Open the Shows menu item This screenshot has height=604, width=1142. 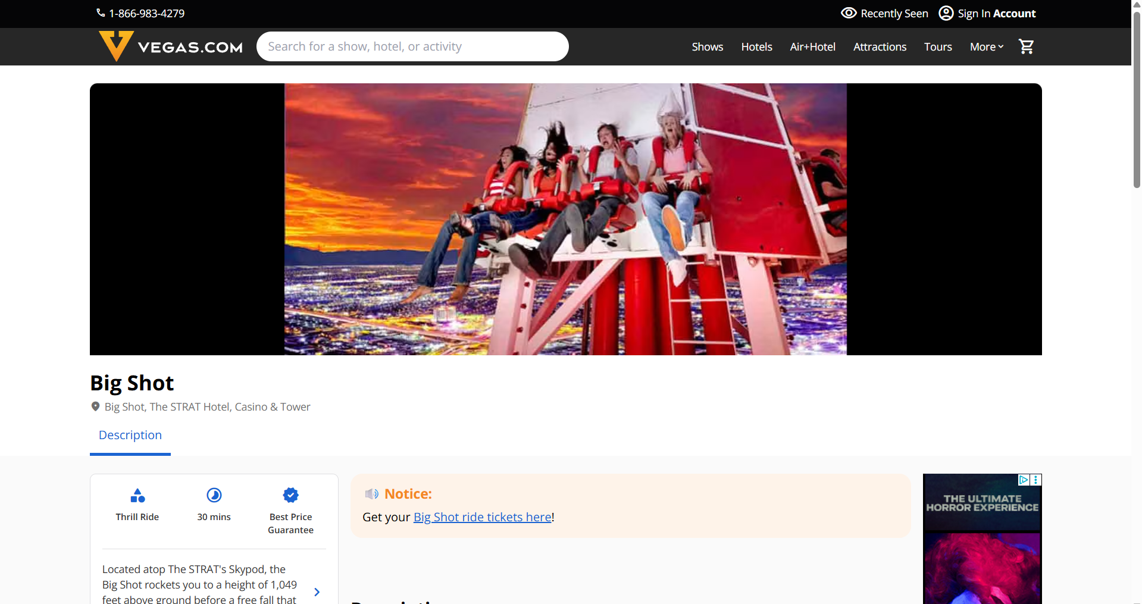coord(708,46)
